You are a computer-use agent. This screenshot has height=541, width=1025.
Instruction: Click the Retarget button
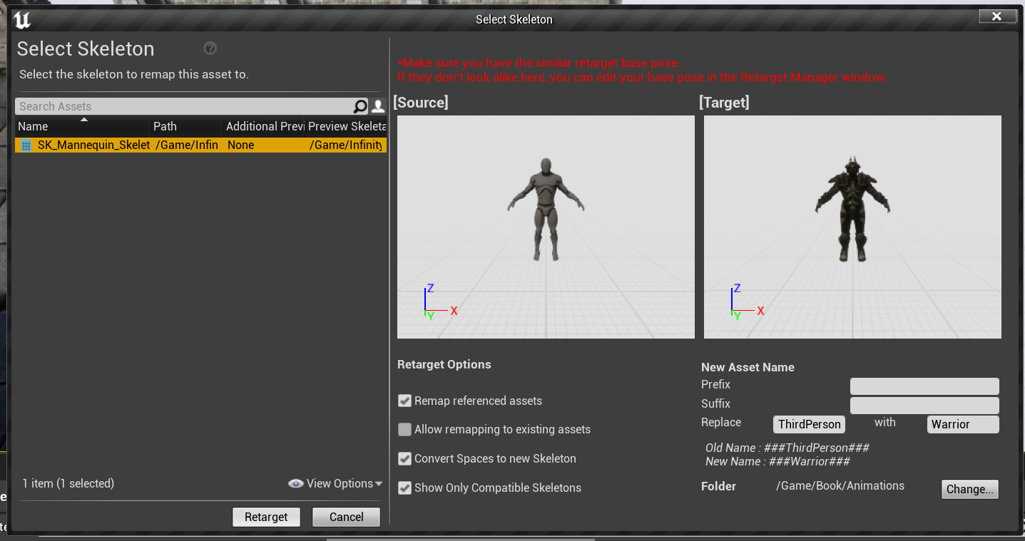(266, 517)
